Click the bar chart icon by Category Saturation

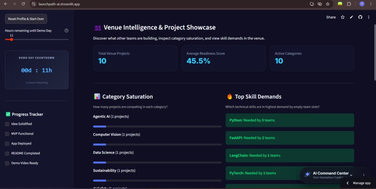(97, 96)
